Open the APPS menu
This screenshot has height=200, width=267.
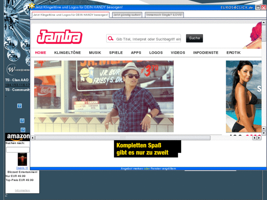click(136, 52)
